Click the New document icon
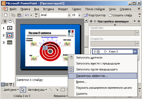 coord(6,15)
